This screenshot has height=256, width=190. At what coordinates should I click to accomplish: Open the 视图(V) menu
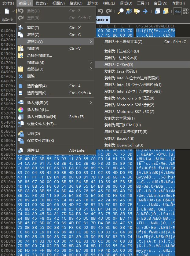pos(59,3)
